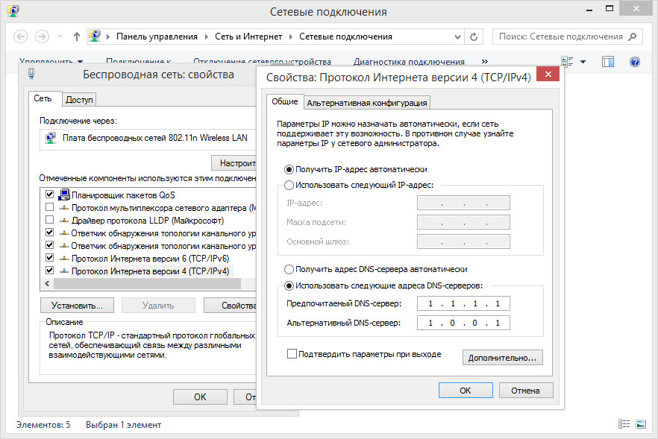Click the icon of Протокол мультиплексора сетевого адаптера
The image size is (658, 439).
tap(64, 207)
